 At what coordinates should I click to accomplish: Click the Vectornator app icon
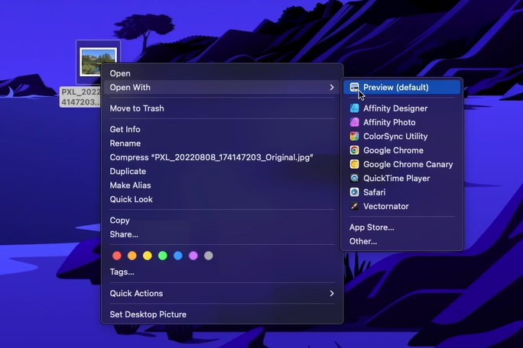(x=354, y=206)
